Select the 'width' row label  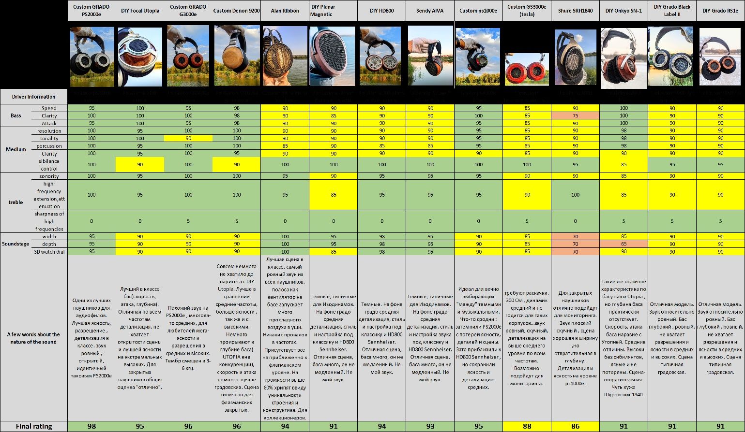point(49,237)
